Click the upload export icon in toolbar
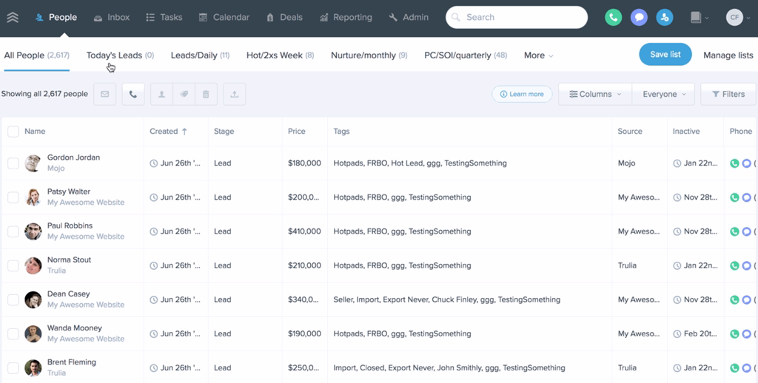758x383 pixels. point(235,94)
